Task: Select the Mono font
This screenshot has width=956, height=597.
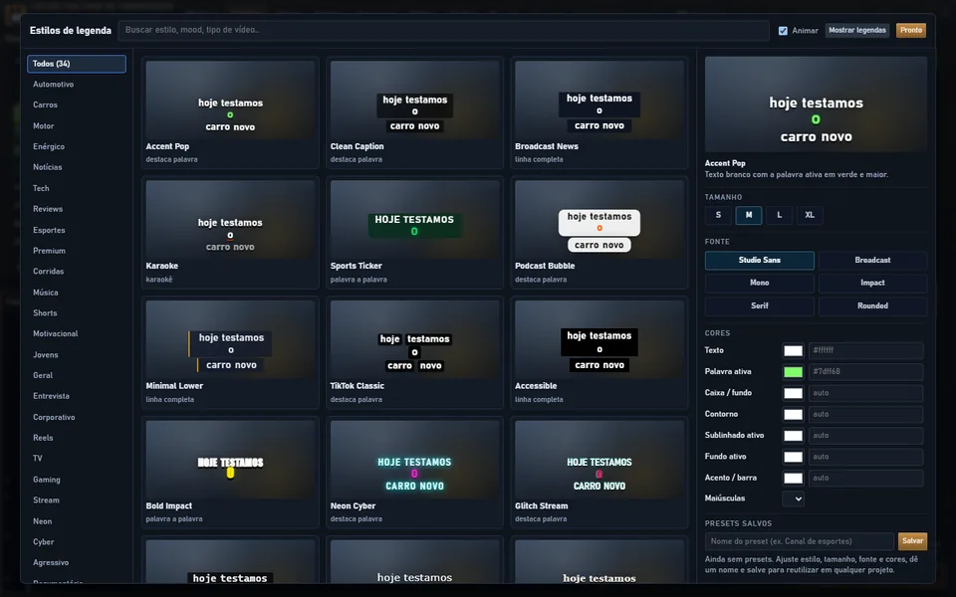Action: point(760,283)
